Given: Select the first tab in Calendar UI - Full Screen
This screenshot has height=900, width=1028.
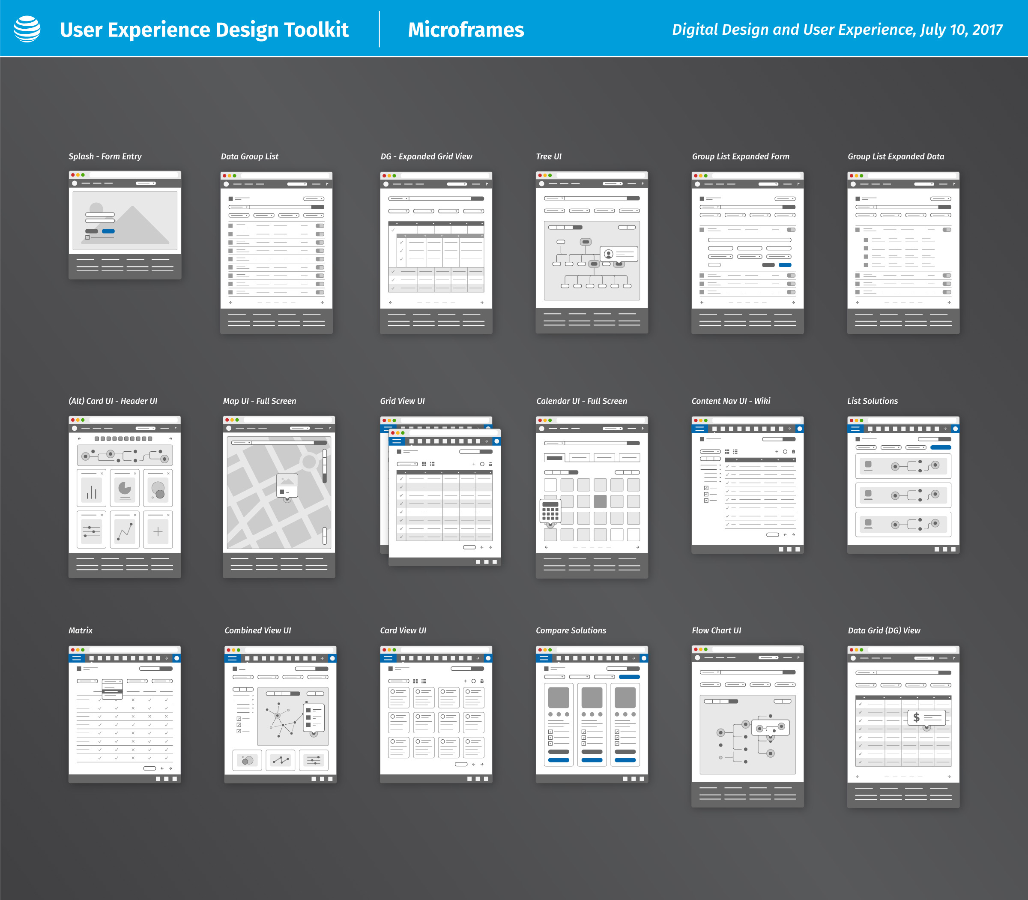Looking at the screenshot, I should pos(555,458).
